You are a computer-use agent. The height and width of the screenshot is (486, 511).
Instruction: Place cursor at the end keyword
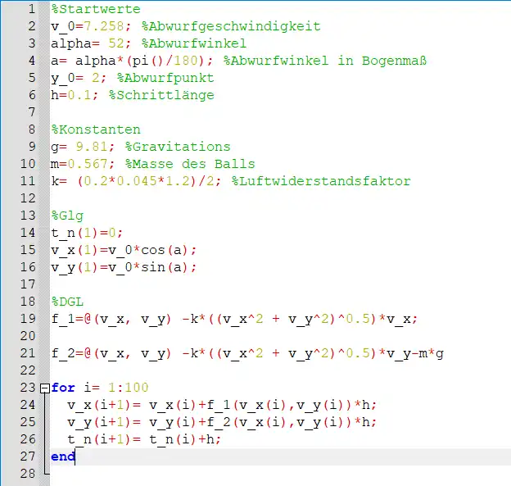(62, 456)
